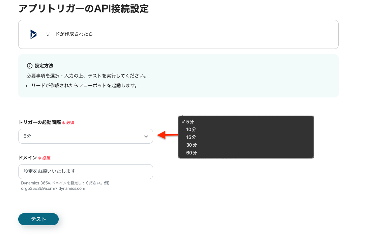
Task: Click the アプリトリガーのAPI接続設定 heading
Action: click(x=84, y=9)
